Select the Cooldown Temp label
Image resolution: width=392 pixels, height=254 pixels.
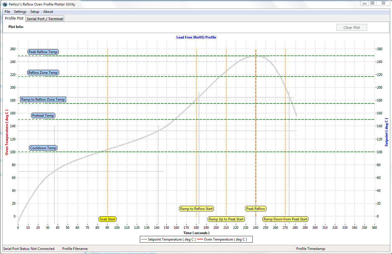[x=43, y=148]
